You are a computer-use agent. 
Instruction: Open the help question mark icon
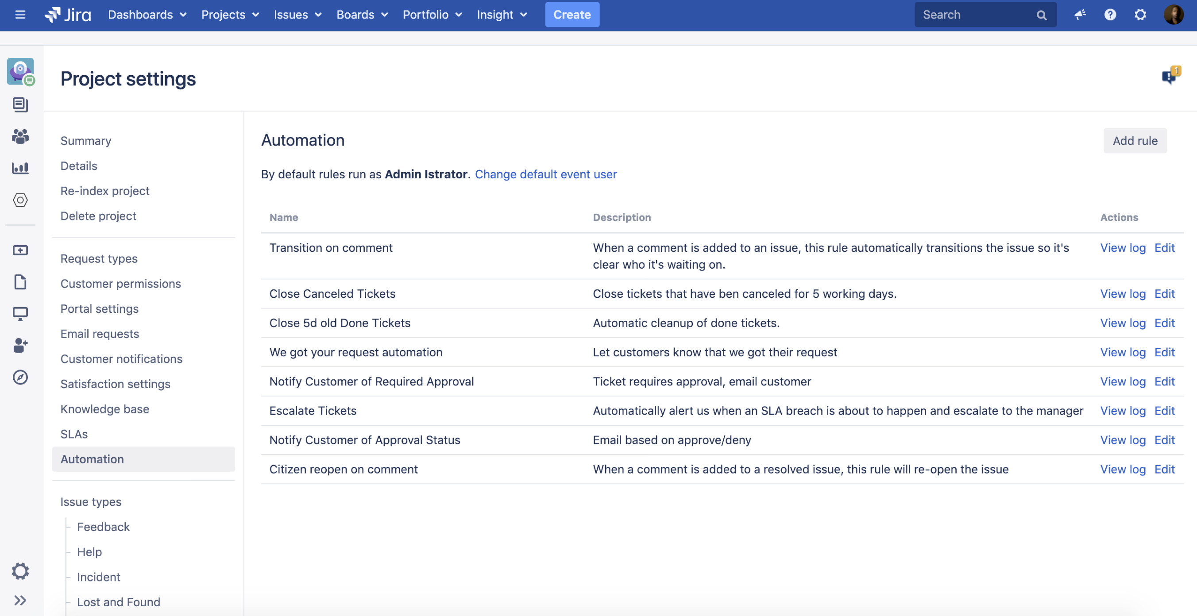1110,15
